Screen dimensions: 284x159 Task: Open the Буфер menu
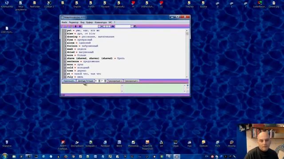[x=90, y=23]
